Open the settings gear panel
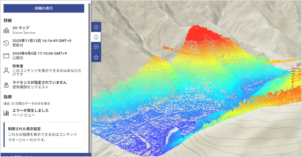The width and height of the screenshot is (302, 157). click(96, 27)
